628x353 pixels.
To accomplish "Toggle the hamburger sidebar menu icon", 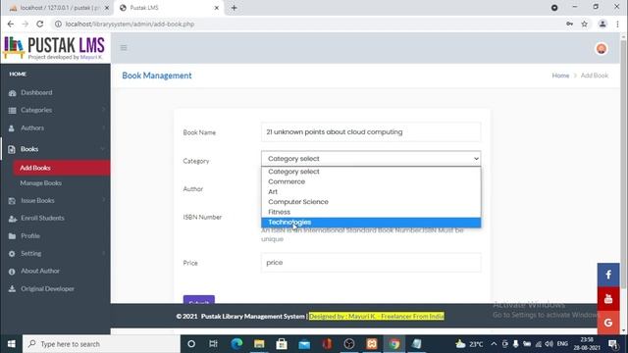I will (x=124, y=48).
